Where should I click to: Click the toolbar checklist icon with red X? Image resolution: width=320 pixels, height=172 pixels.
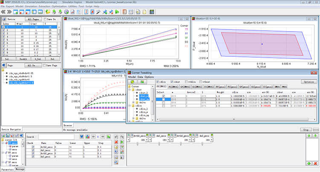pyautogui.click(x=93, y=12)
